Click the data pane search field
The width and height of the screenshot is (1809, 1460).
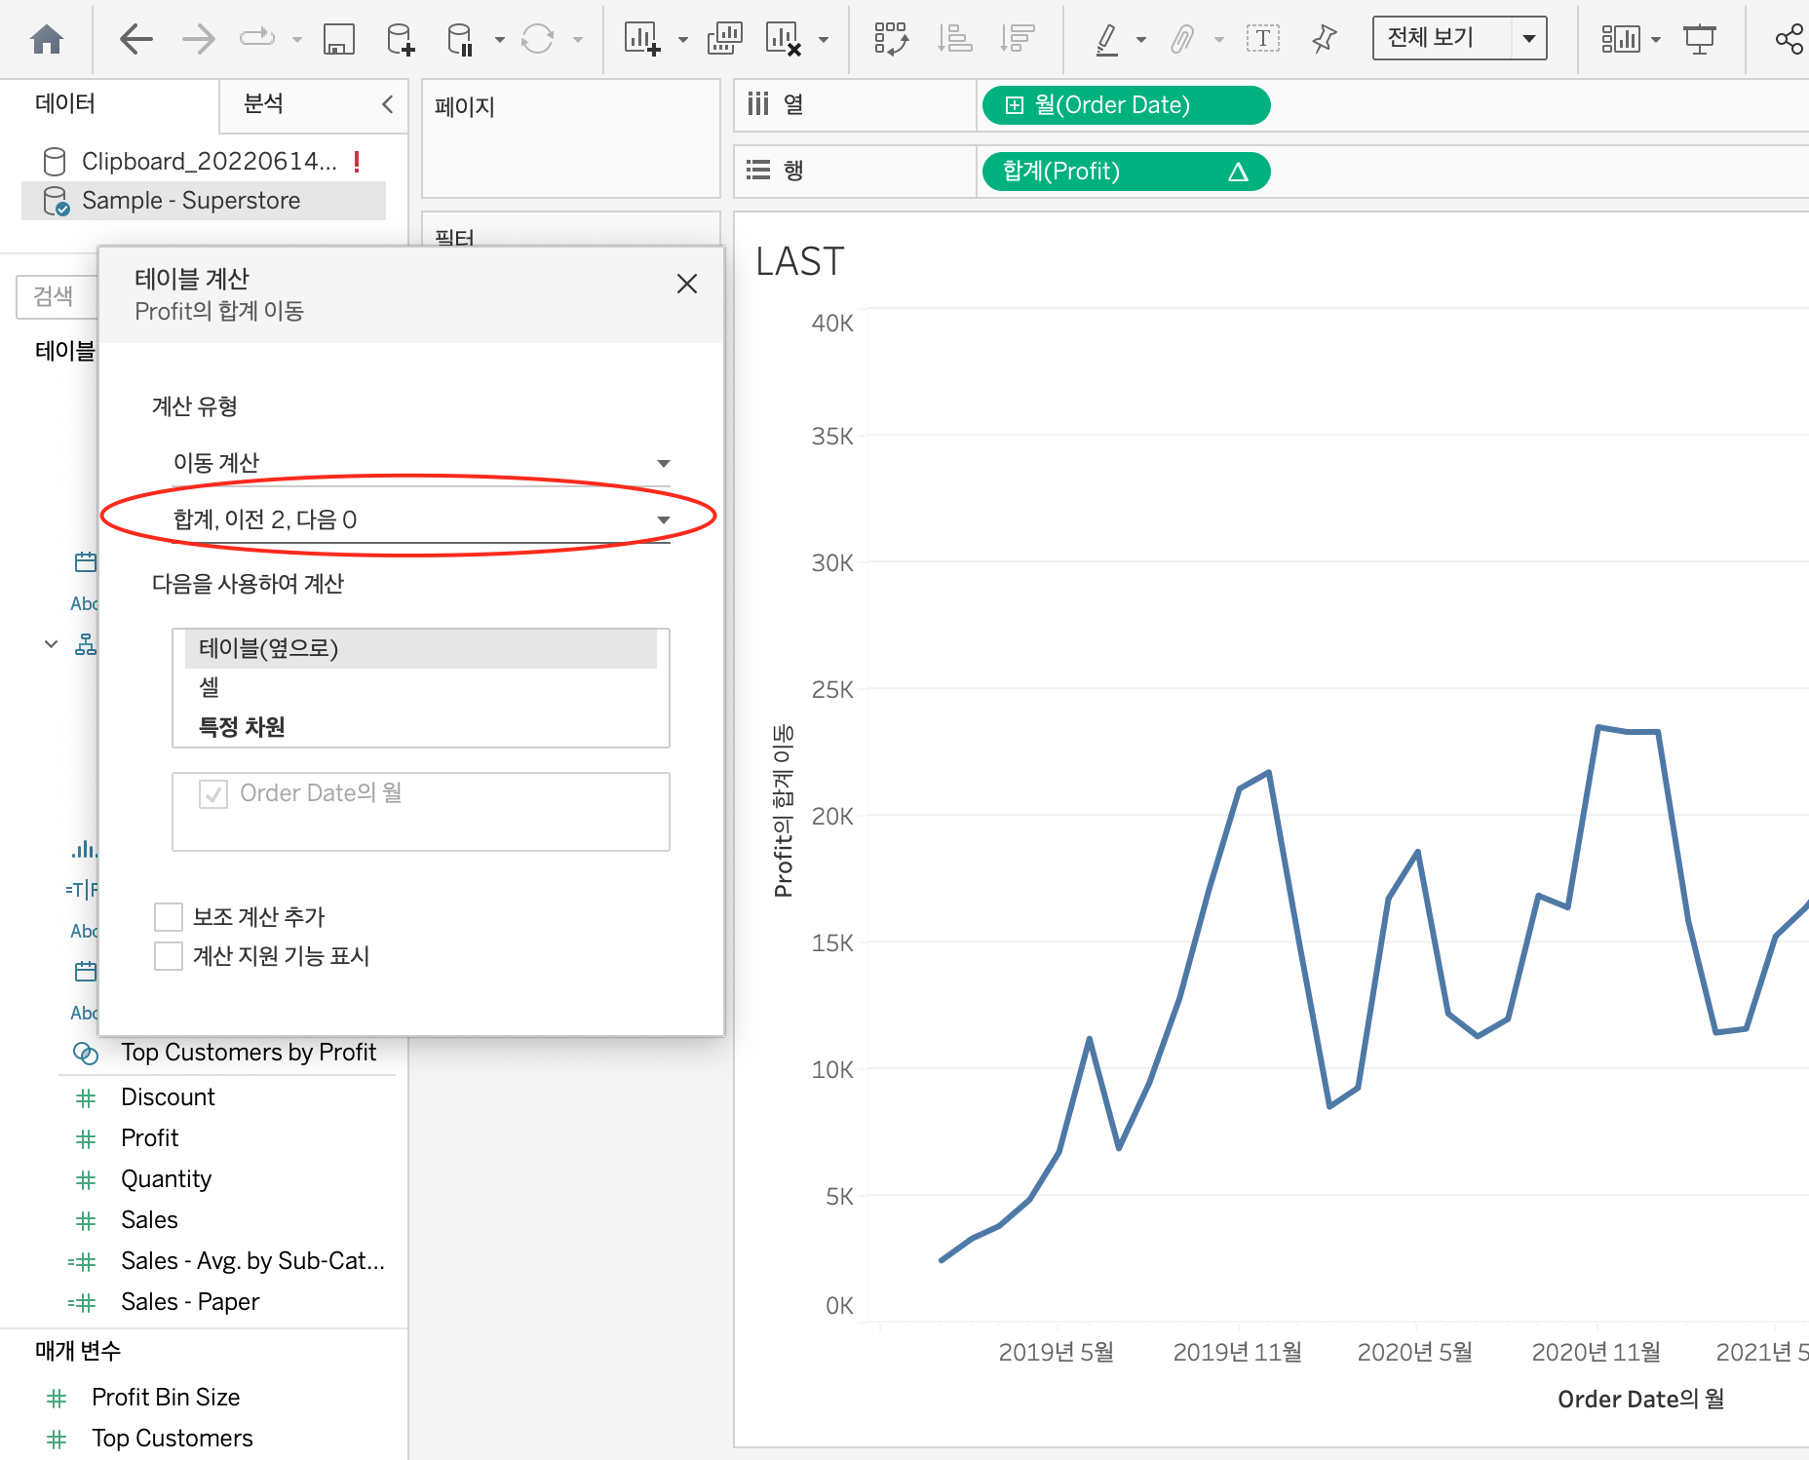[57, 296]
